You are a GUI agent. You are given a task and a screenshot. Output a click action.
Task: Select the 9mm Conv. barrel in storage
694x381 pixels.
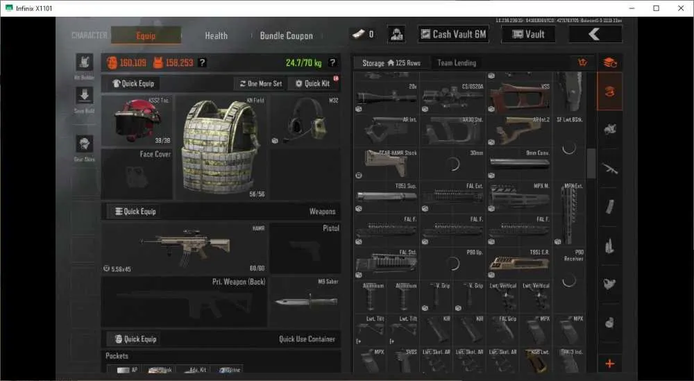(519, 163)
